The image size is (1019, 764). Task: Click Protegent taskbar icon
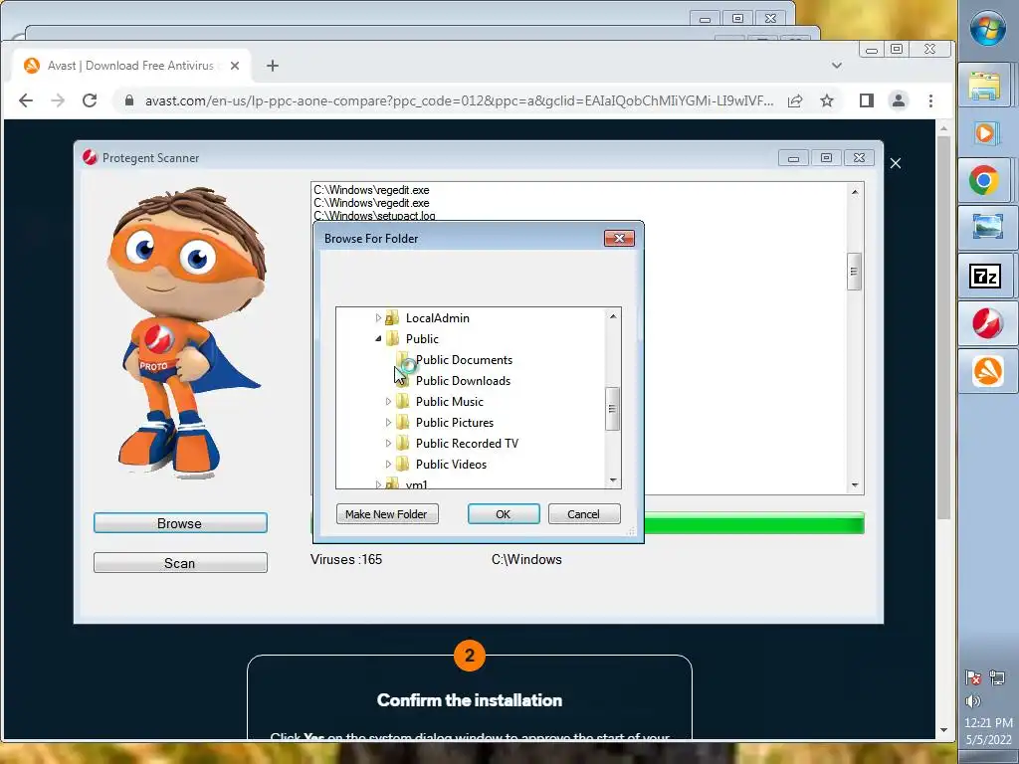(987, 324)
